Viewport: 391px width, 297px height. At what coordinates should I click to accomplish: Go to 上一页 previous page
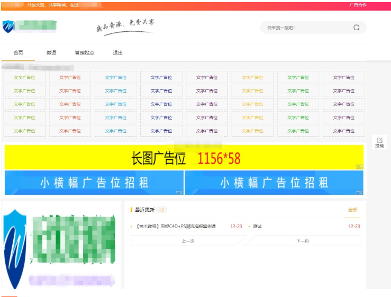point(188,241)
